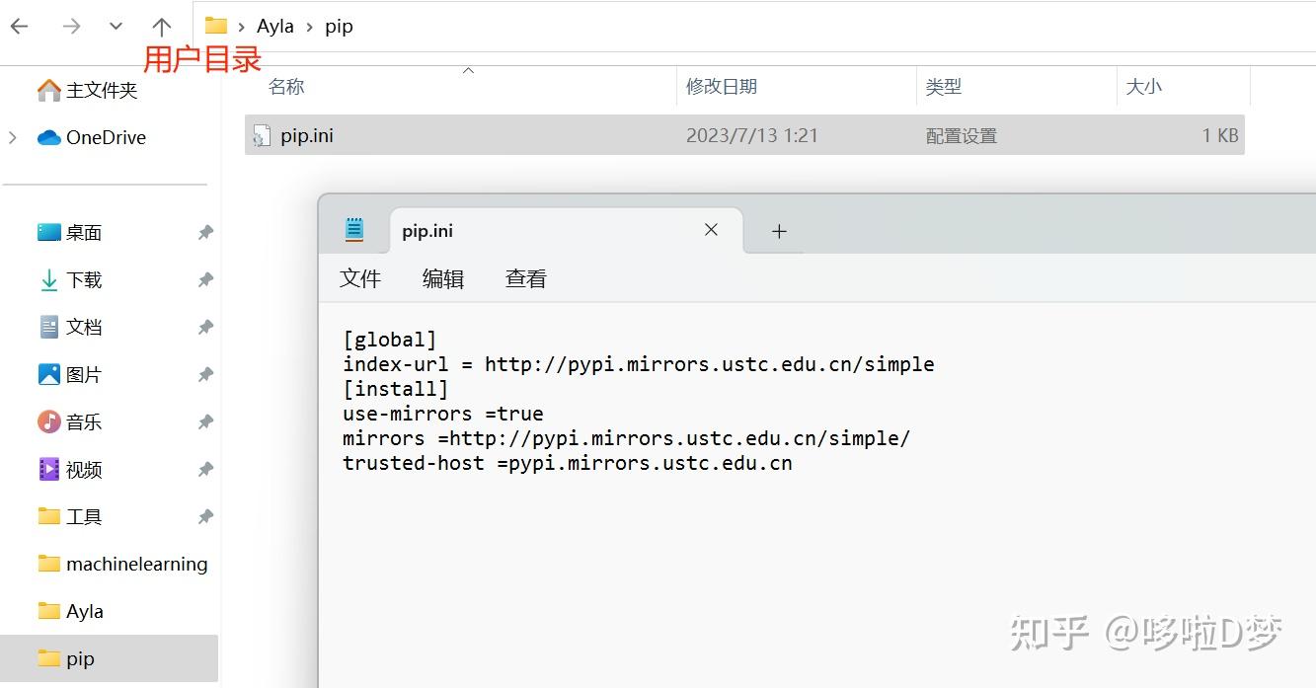Click the sort arrow above the 名称 column
This screenshot has width=1316, height=688.
(469, 71)
